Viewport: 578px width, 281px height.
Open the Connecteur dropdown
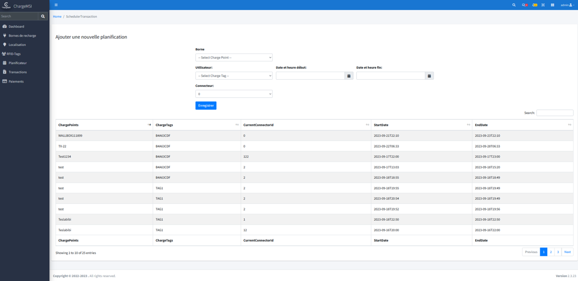[x=234, y=94]
